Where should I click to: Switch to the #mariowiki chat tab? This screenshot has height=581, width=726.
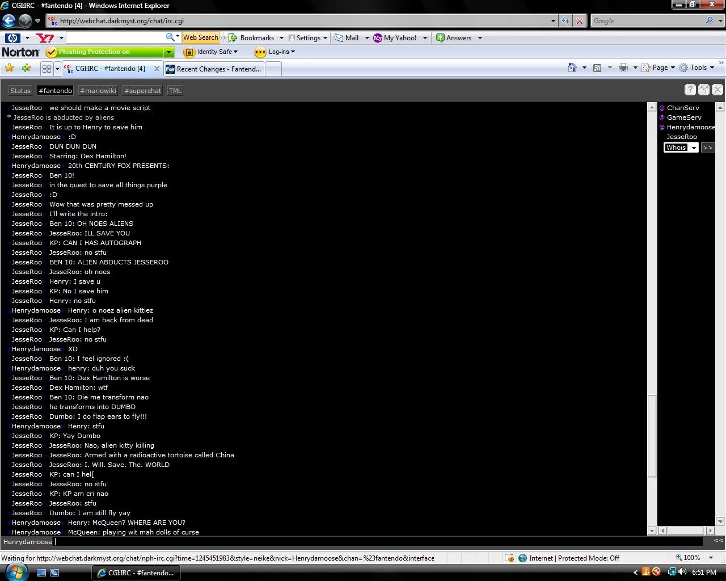tap(98, 91)
